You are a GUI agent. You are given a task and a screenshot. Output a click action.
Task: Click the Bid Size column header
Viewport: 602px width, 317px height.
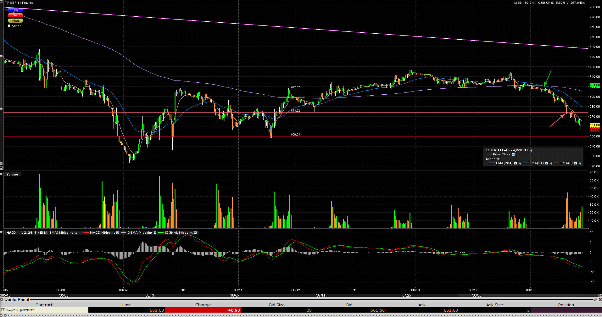click(x=277, y=305)
